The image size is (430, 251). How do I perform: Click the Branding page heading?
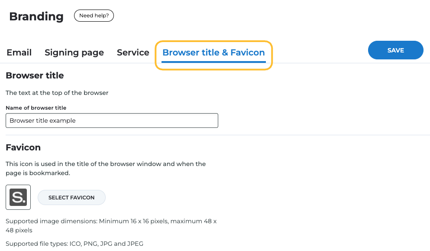click(x=36, y=16)
